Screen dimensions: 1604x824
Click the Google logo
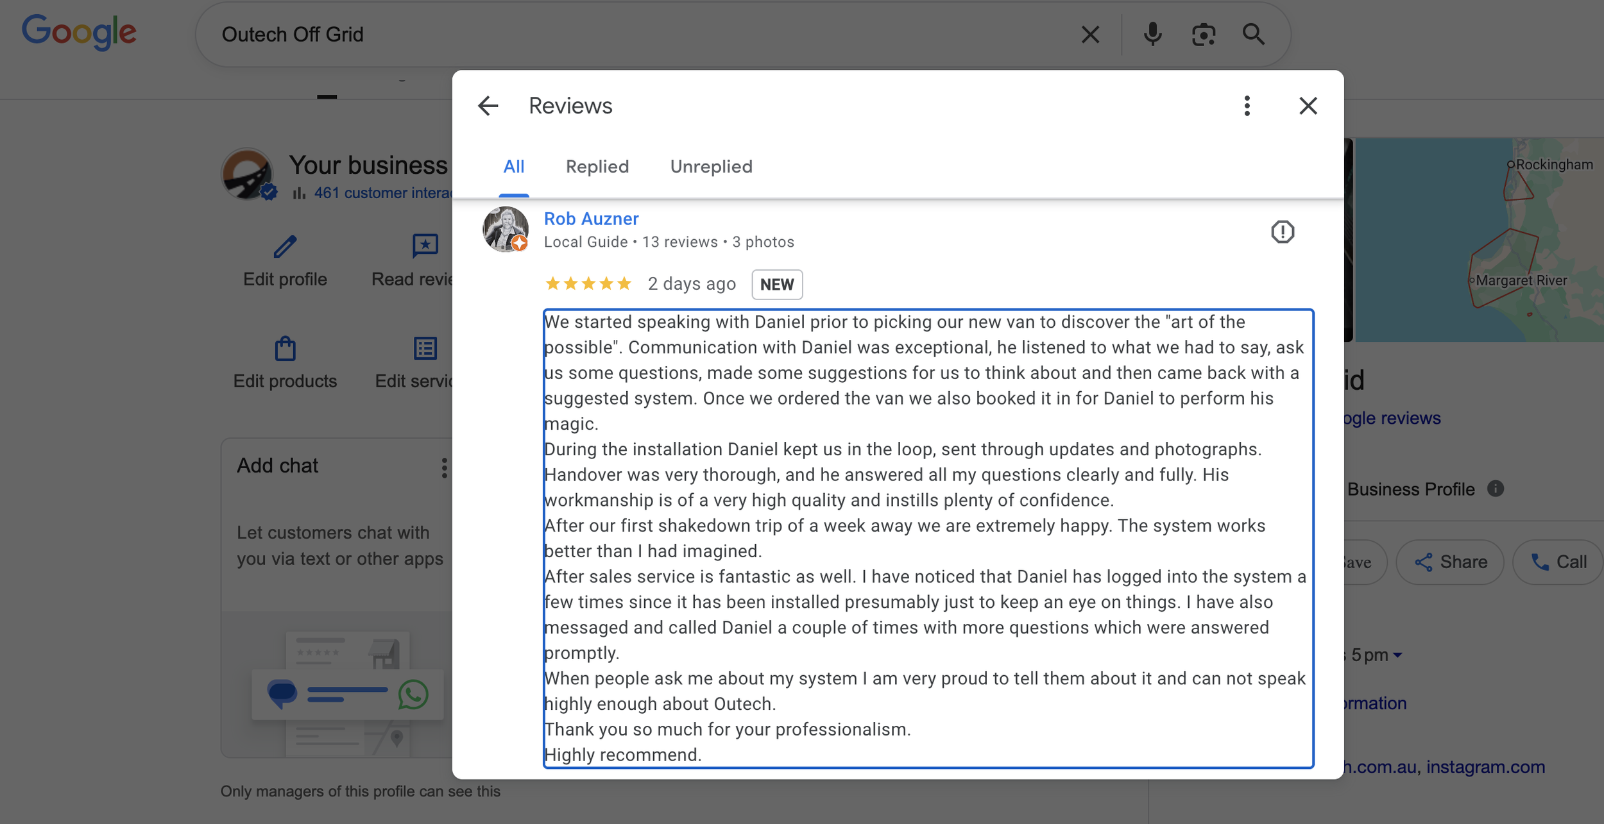pos(79,32)
